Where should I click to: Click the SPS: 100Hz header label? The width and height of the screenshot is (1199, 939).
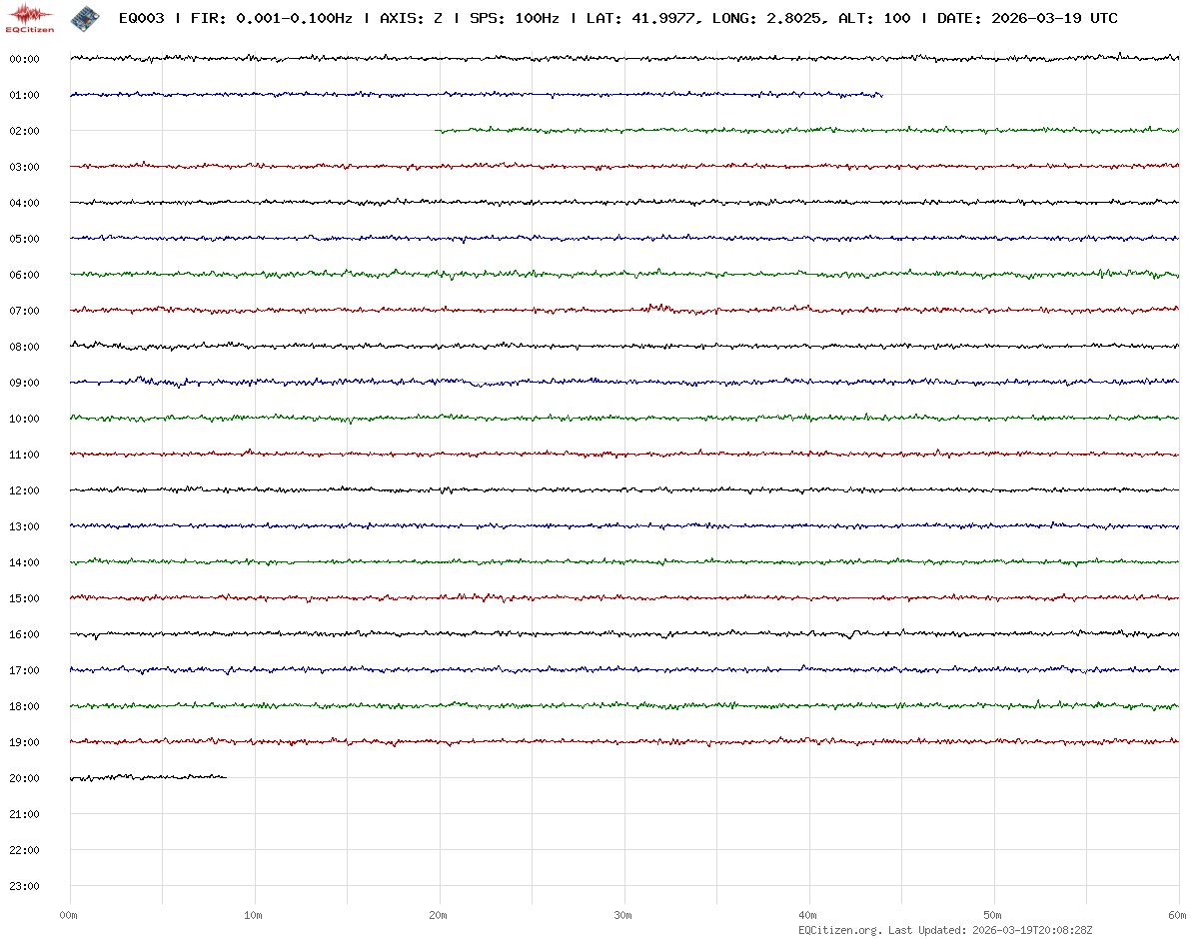[x=515, y=18]
